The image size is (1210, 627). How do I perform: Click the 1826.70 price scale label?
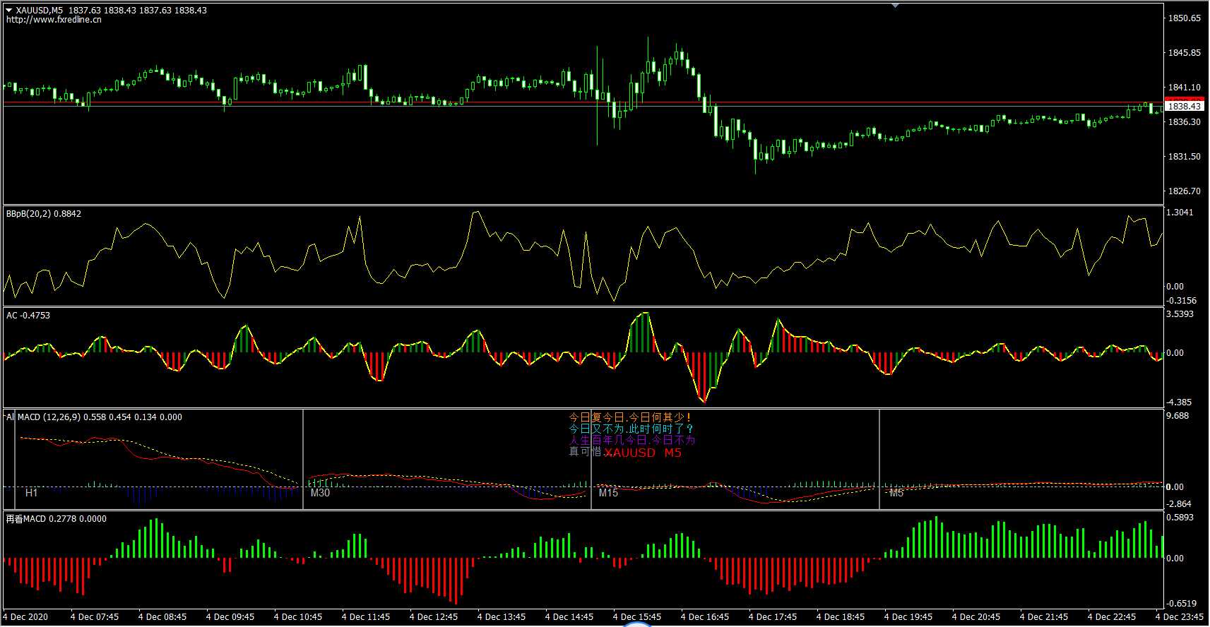[1185, 191]
